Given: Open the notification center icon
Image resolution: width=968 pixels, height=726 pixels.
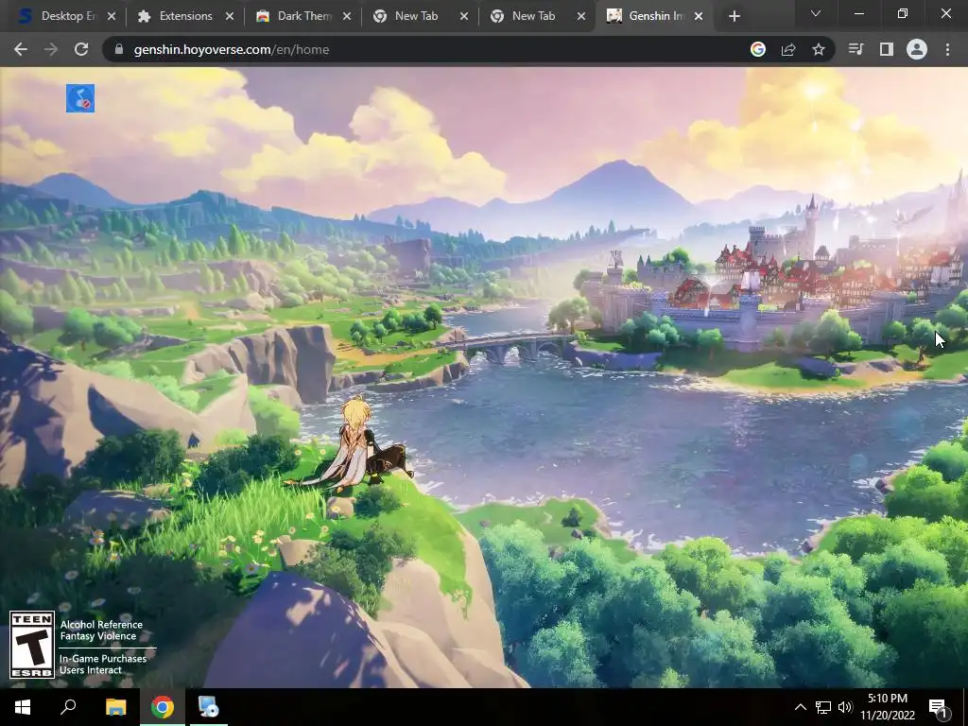Looking at the screenshot, I should (x=938, y=708).
